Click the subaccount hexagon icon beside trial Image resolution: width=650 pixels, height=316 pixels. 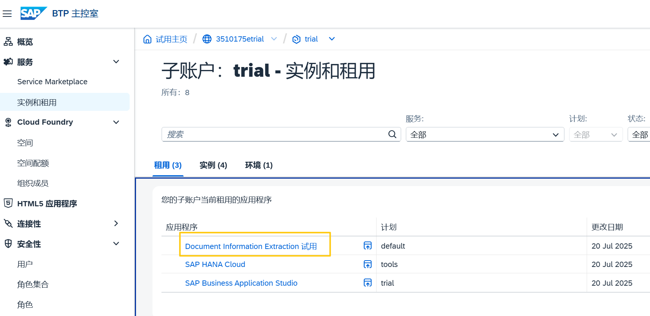tap(296, 39)
